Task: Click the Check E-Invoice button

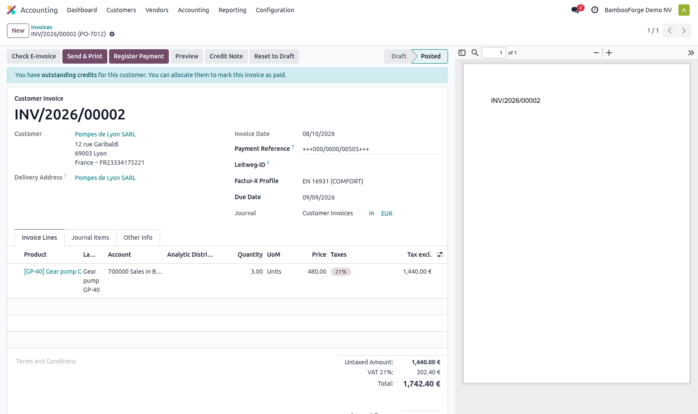Action: (34, 56)
